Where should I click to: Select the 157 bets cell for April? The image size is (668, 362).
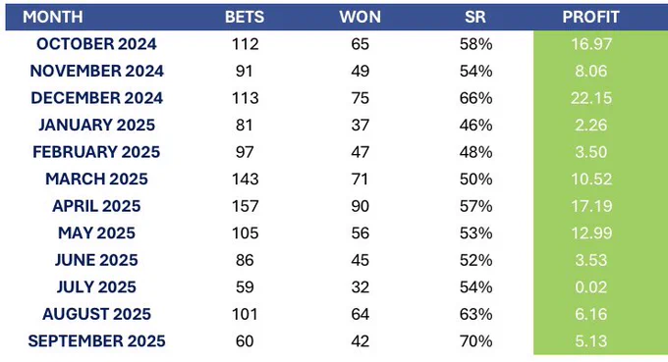point(245,206)
